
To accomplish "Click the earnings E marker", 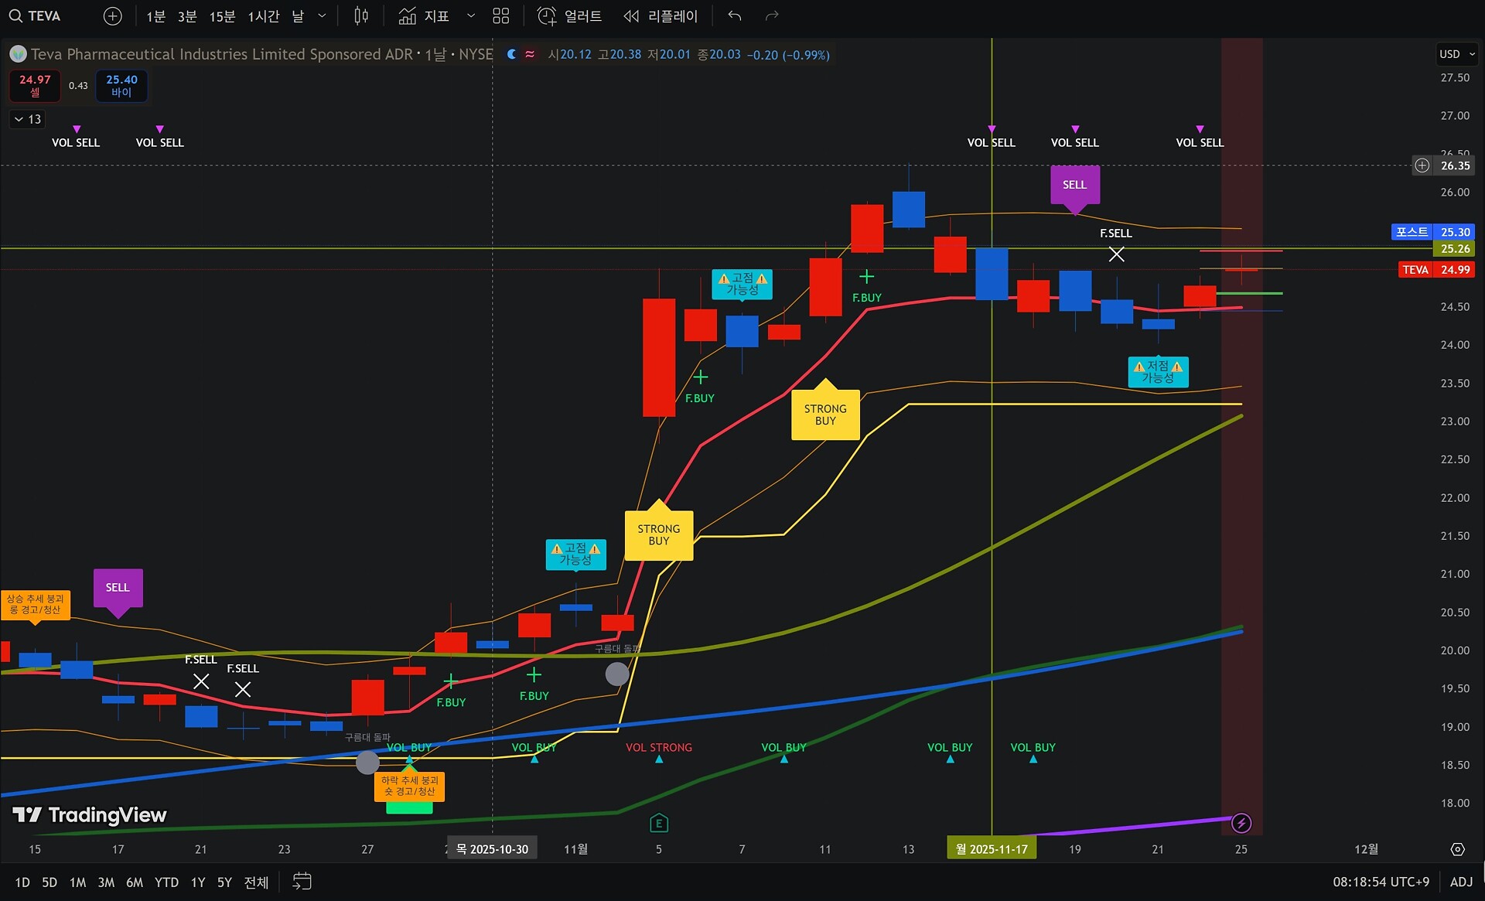I will point(658,823).
